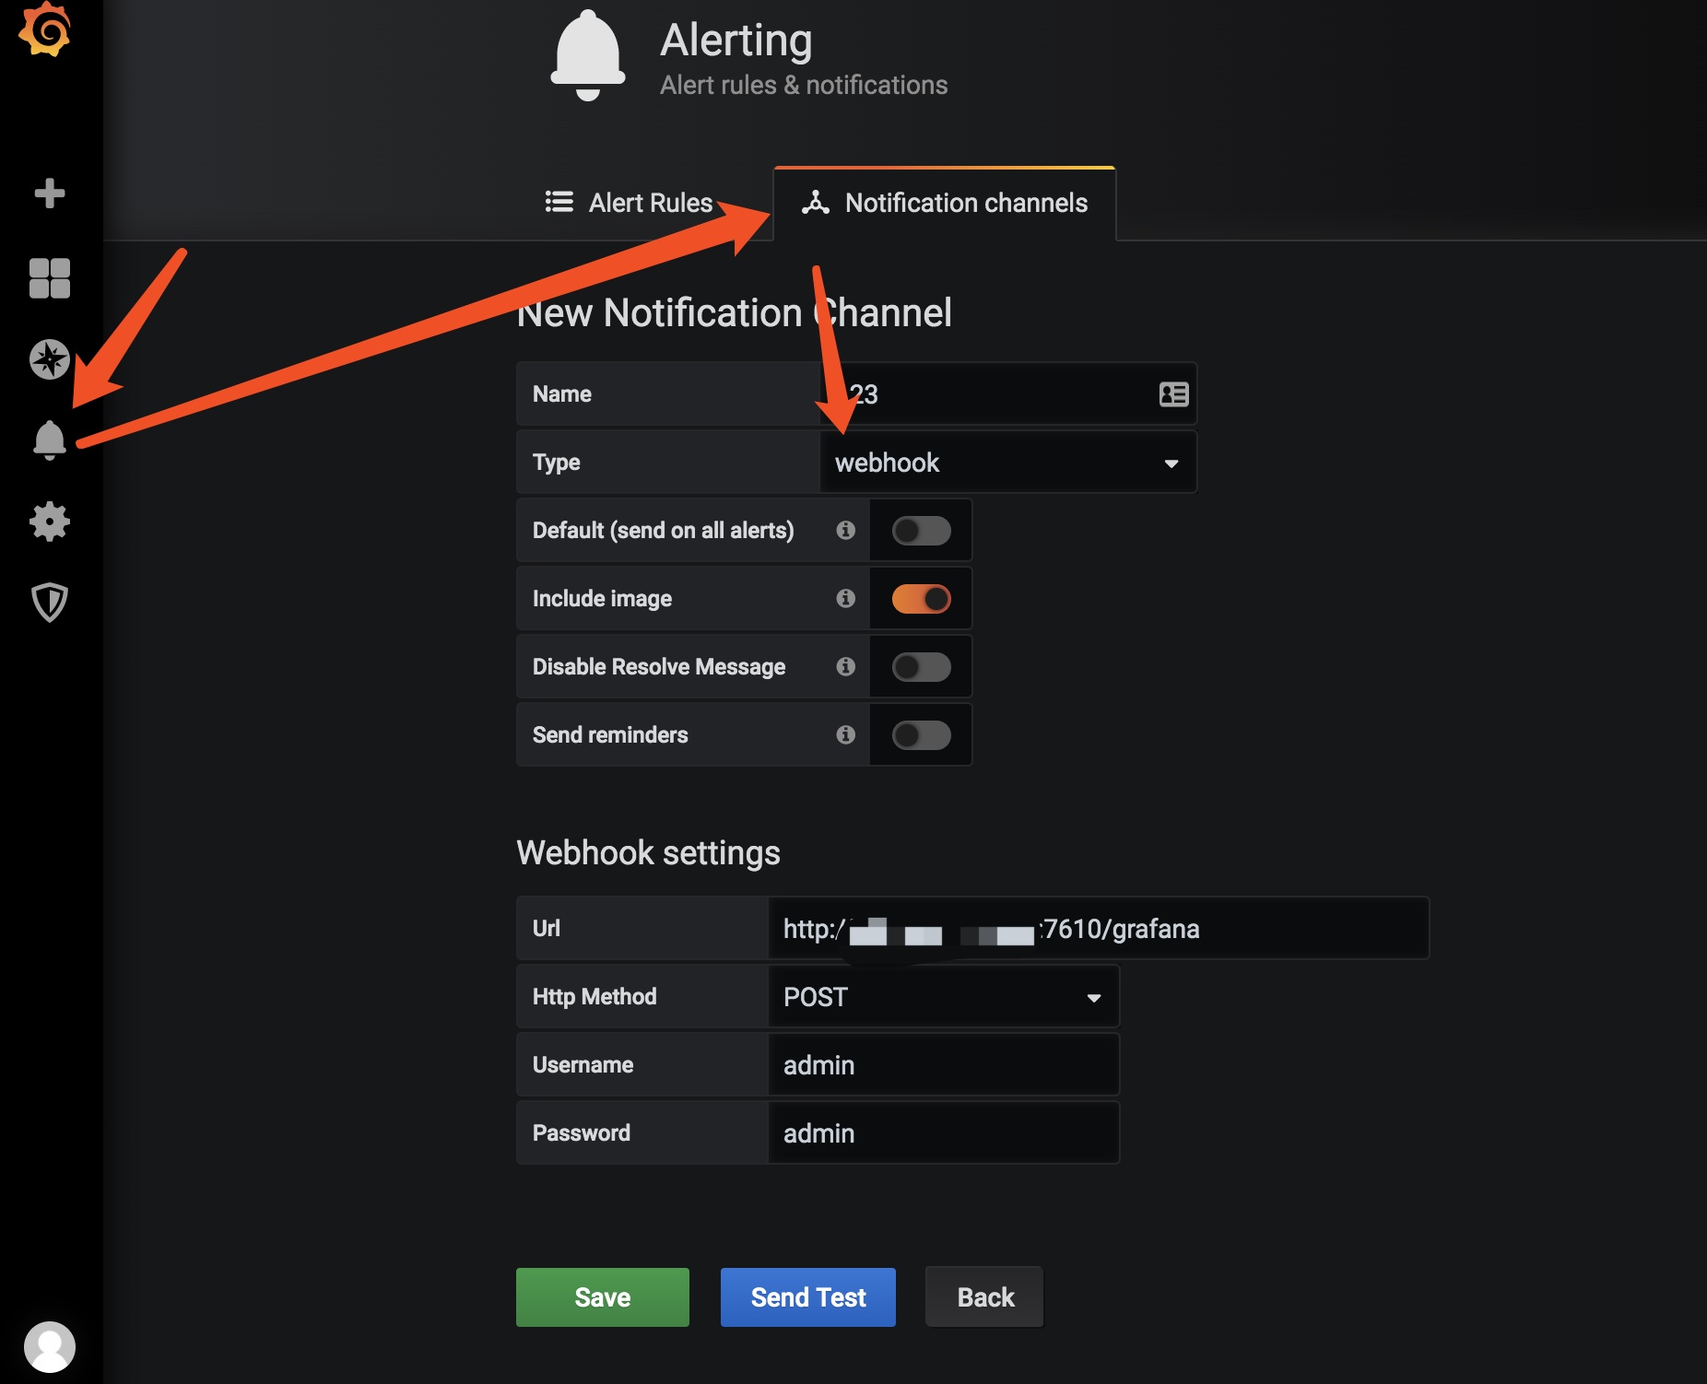Show info for Send reminders
The height and width of the screenshot is (1384, 1707).
845,734
